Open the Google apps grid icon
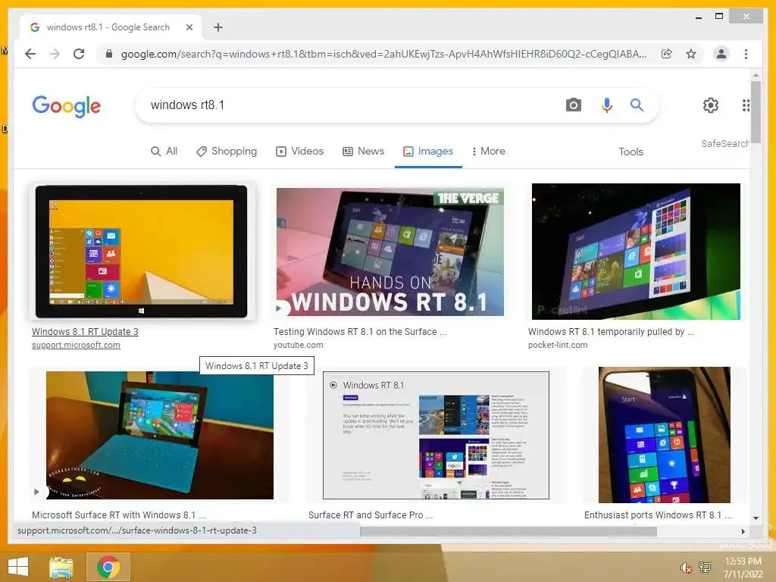This screenshot has height=582, width=776. pyautogui.click(x=746, y=105)
